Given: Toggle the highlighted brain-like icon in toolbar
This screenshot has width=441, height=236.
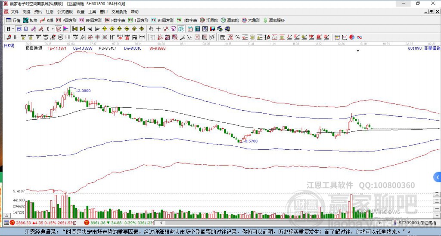Looking at the screenshot, I should 181,29.
